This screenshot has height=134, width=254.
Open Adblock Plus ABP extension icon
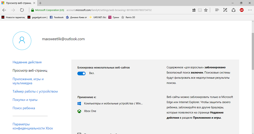pyautogui.click(x=242, y=10)
